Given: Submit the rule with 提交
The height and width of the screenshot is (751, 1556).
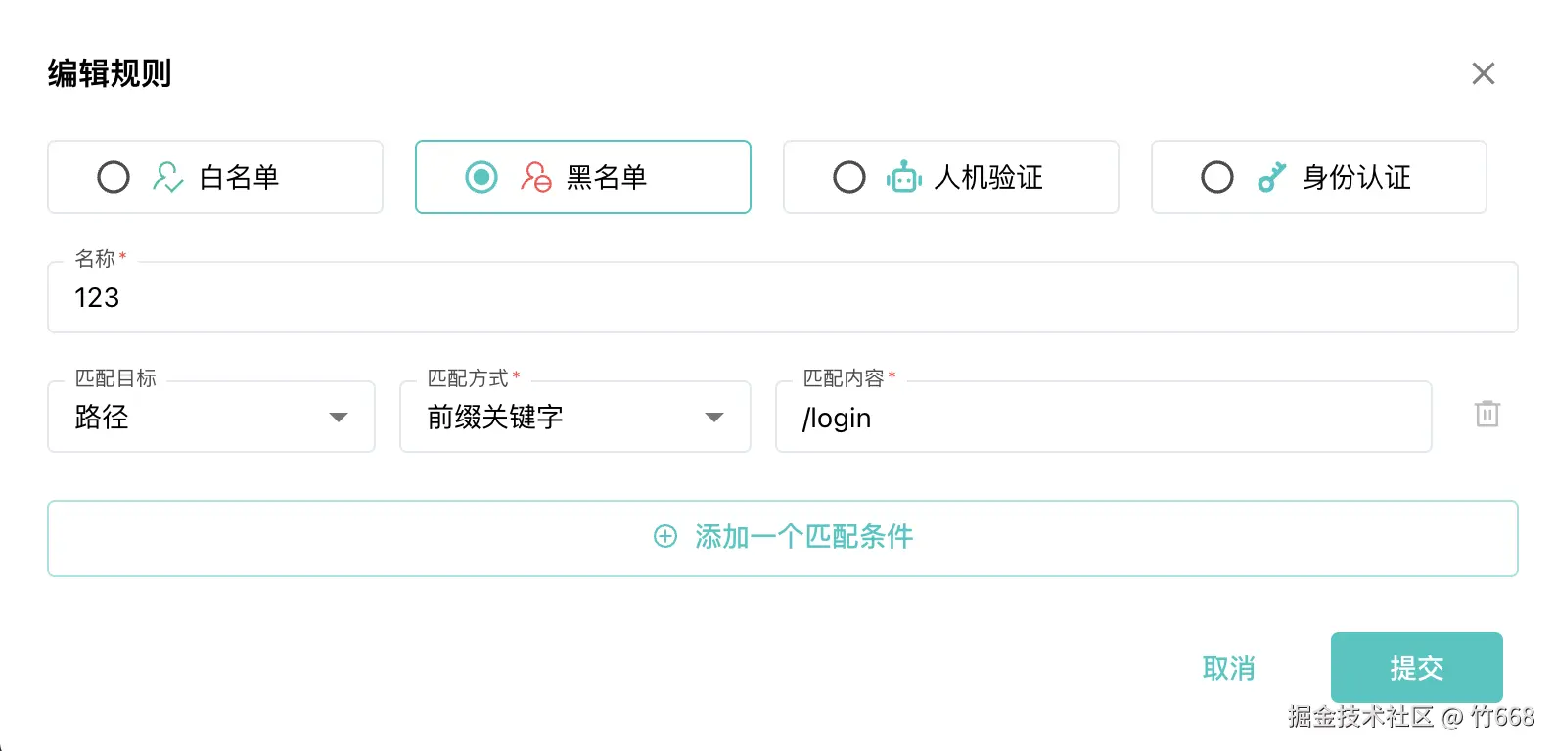Looking at the screenshot, I should point(1416,668).
